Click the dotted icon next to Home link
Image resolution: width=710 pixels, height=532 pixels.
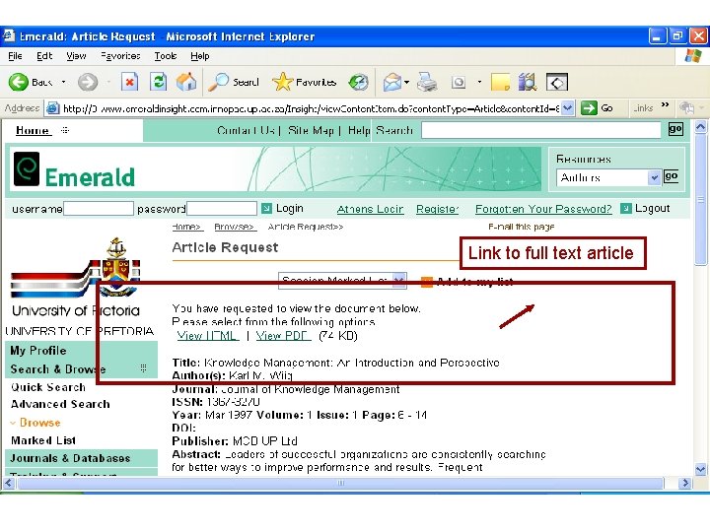tap(65, 130)
